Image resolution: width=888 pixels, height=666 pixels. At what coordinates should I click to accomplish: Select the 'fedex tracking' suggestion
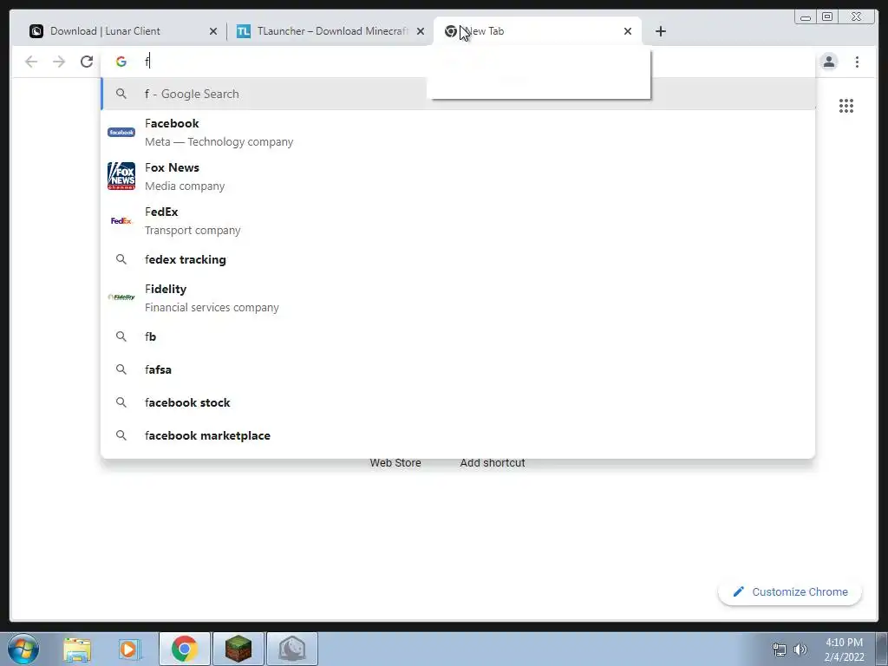pyautogui.click(x=458, y=259)
